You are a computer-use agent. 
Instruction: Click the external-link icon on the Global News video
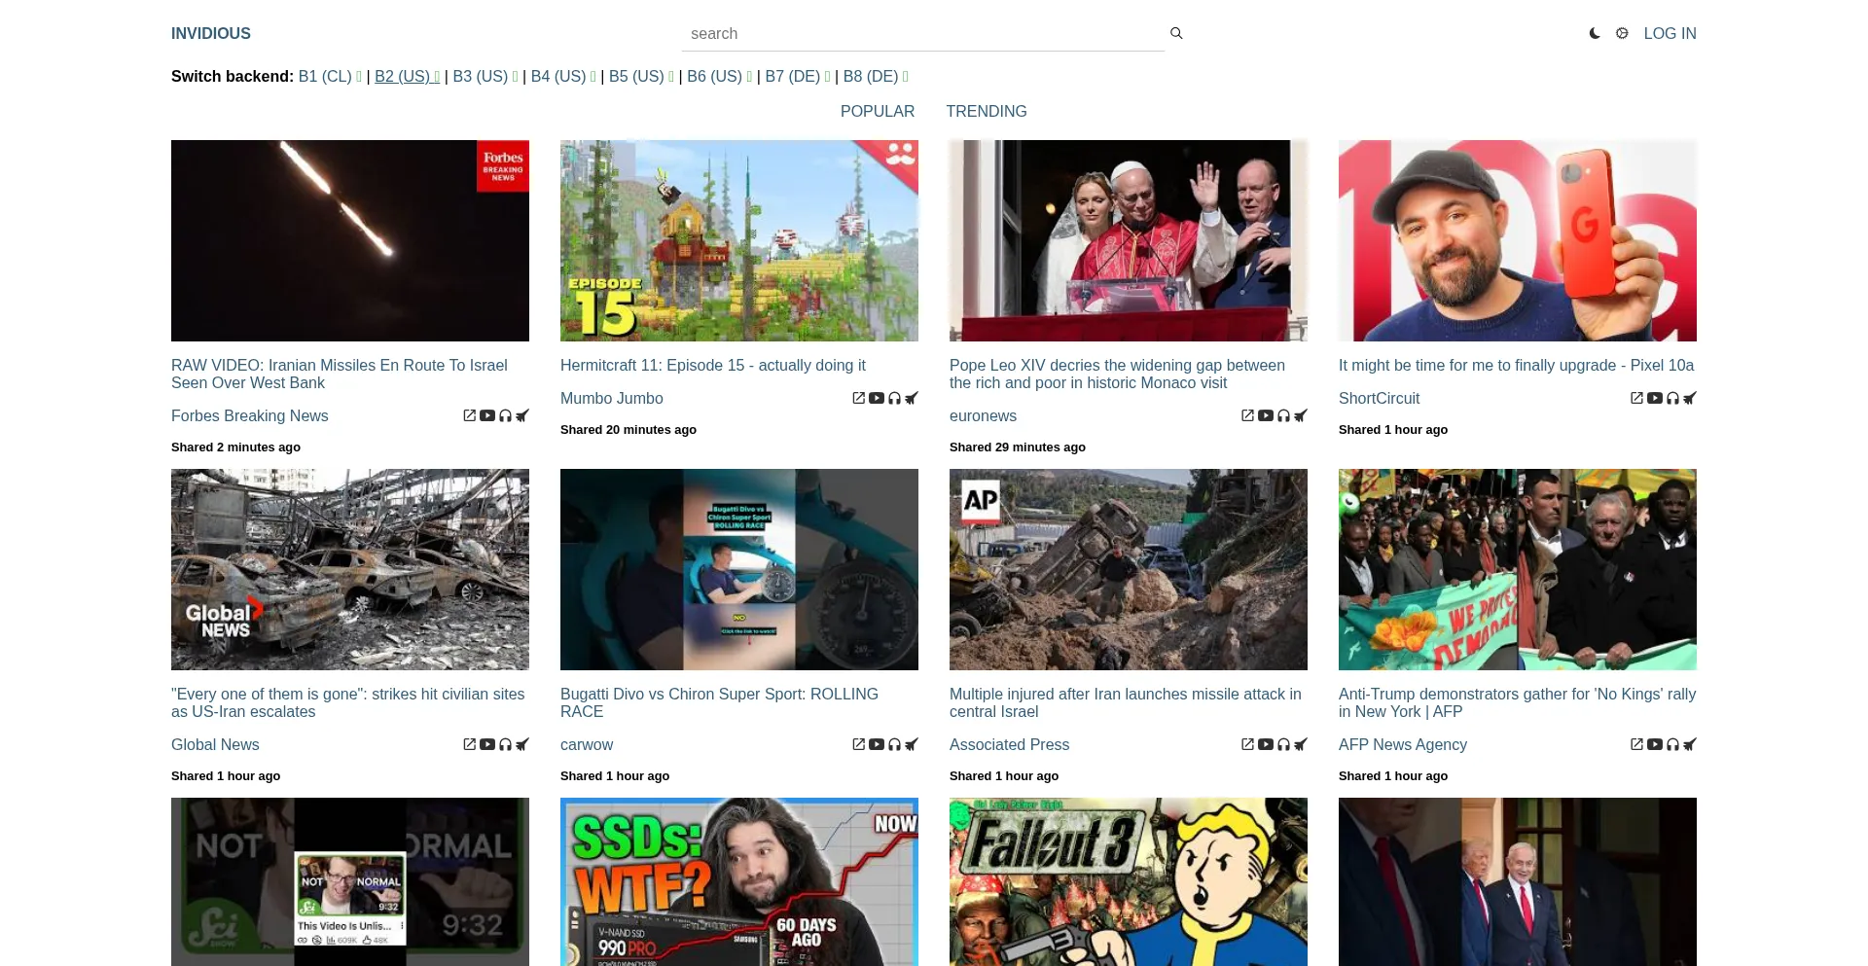pos(470,744)
